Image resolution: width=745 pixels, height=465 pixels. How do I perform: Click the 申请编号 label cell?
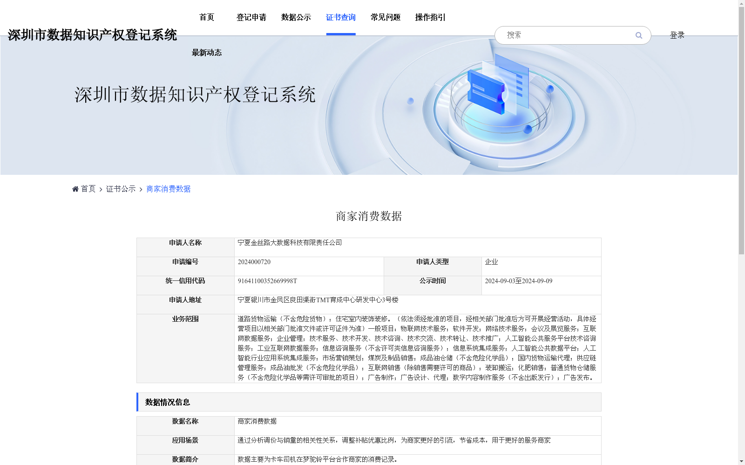(x=185, y=266)
